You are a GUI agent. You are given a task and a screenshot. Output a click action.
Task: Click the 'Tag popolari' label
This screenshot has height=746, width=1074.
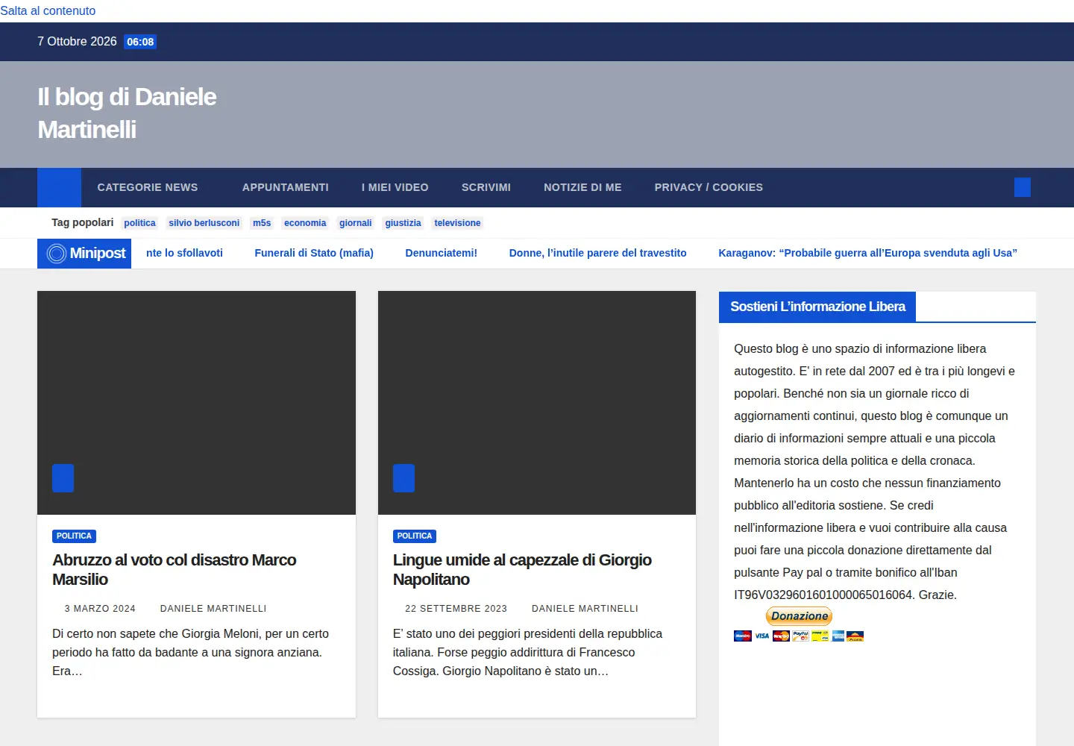(x=82, y=222)
